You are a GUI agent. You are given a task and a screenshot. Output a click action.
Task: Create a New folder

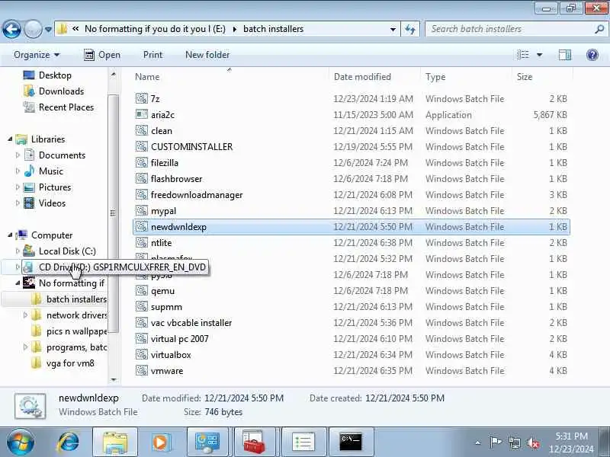(x=207, y=55)
